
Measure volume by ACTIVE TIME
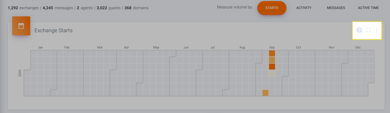[x=368, y=8]
